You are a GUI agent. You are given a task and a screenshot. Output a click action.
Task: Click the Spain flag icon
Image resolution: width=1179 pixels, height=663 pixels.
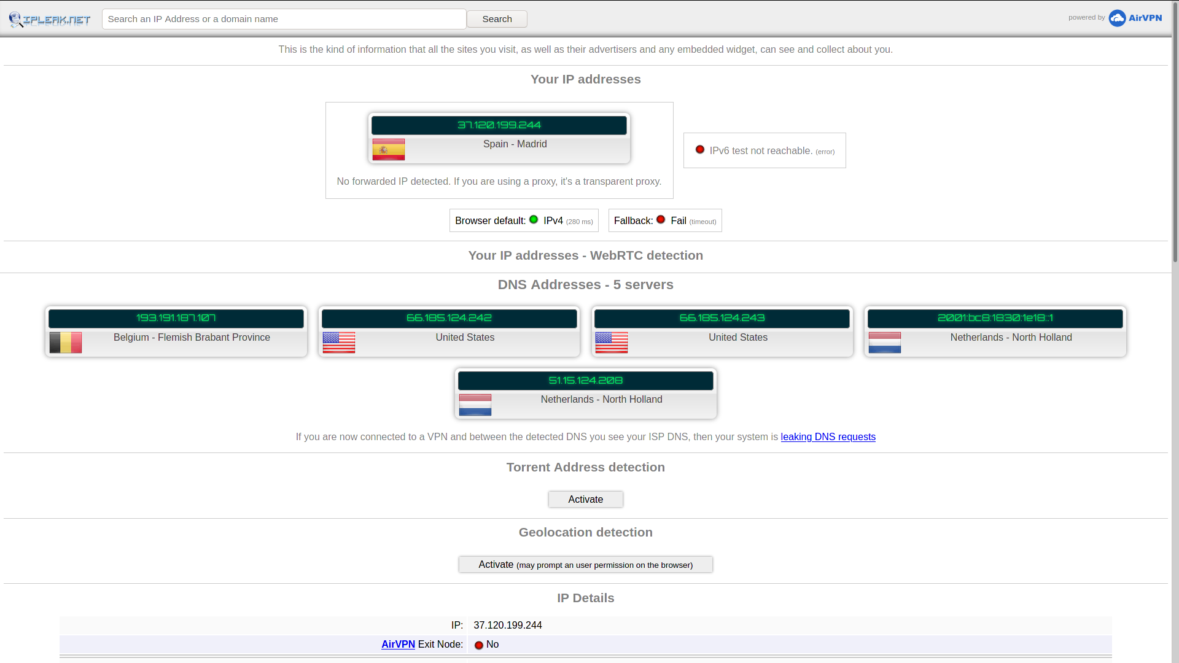click(x=388, y=149)
